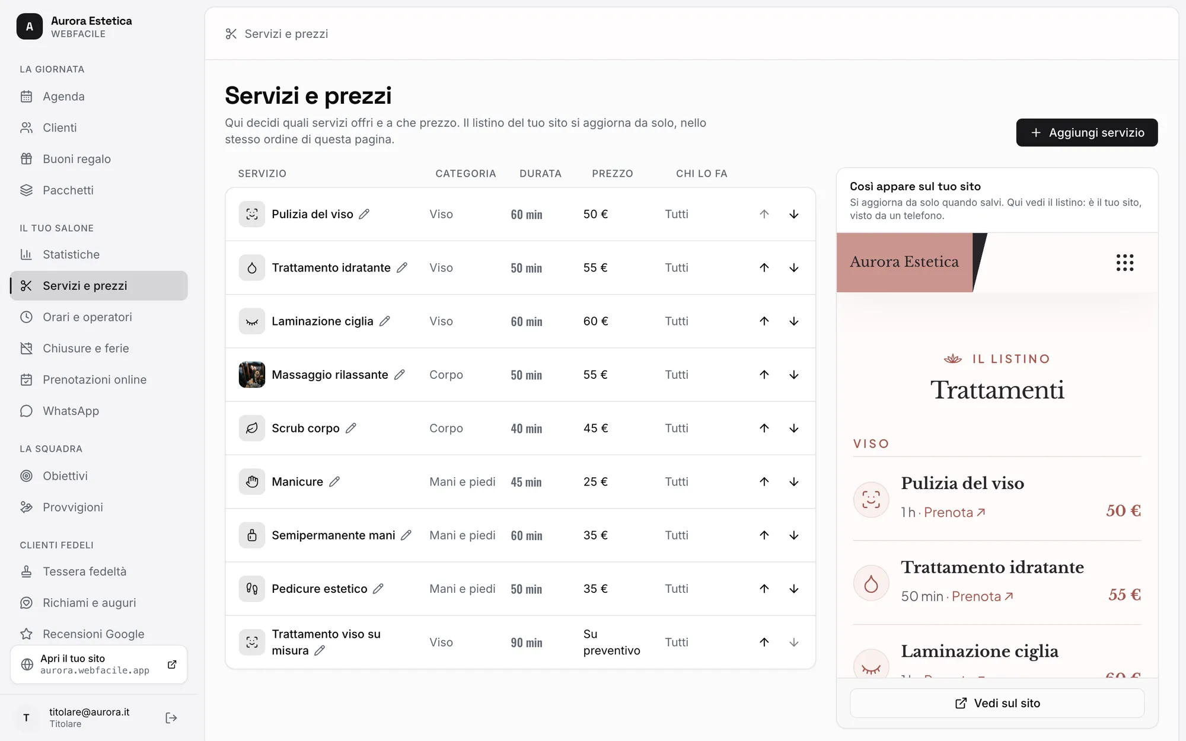
Task: Go to Chiusure e ferie
Action: [x=98, y=349]
